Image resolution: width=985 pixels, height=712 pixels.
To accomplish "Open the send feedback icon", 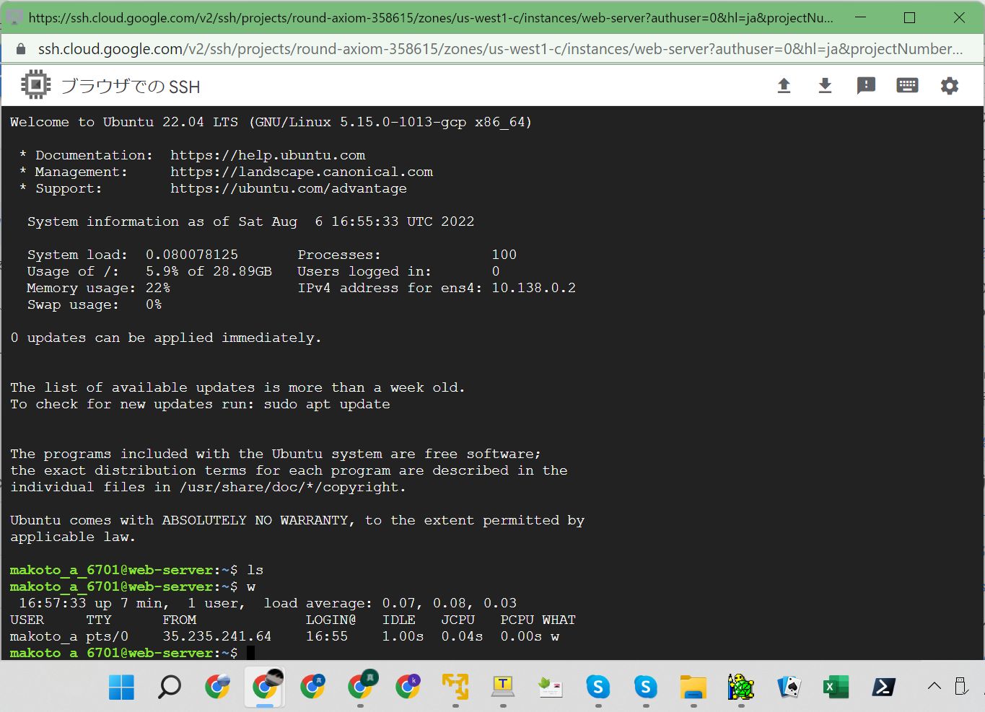I will click(866, 87).
